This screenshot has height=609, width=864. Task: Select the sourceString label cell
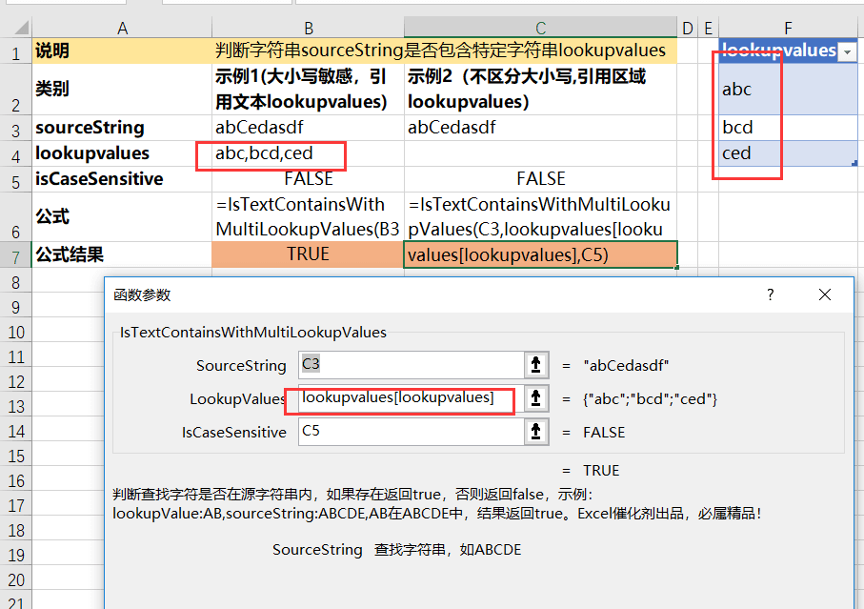pos(122,128)
